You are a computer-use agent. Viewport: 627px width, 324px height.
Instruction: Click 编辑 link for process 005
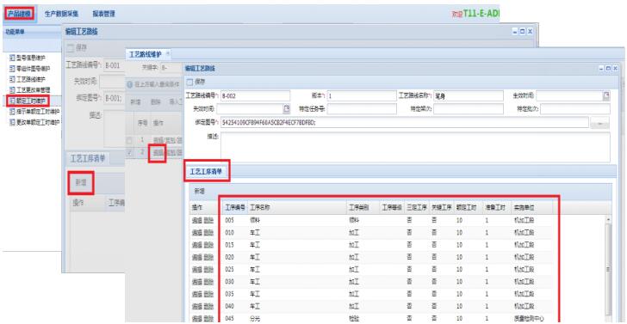196,220
